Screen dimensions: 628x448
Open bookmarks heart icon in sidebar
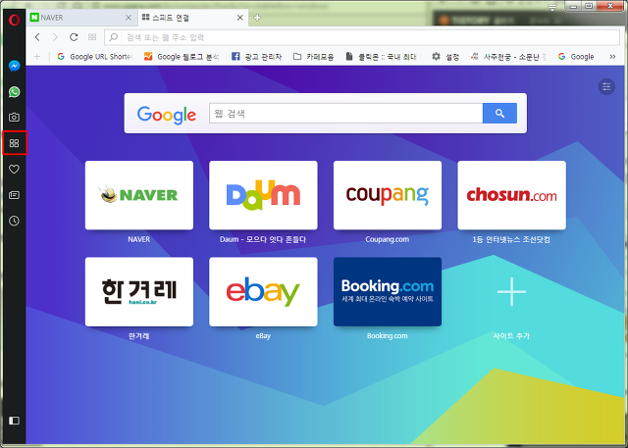click(x=14, y=169)
